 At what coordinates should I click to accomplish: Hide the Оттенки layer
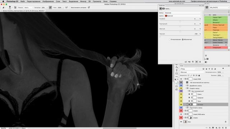(x=181, y=105)
